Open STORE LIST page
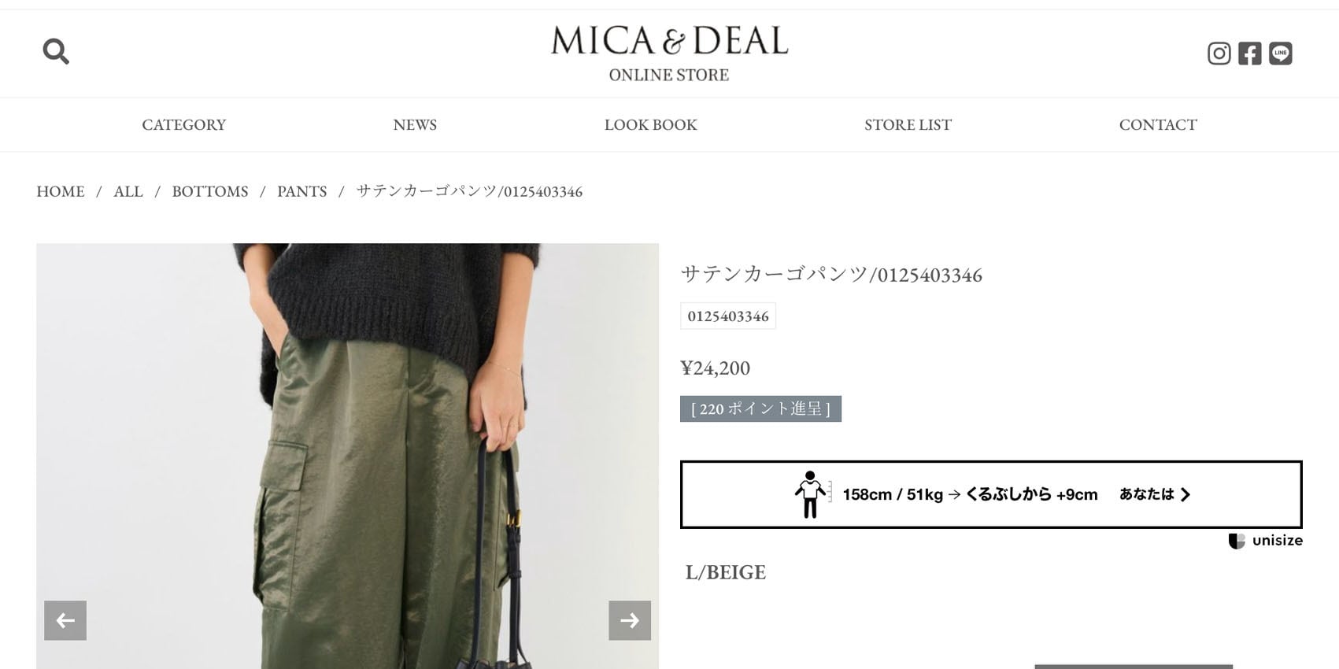The height and width of the screenshot is (669, 1339). tap(908, 124)
